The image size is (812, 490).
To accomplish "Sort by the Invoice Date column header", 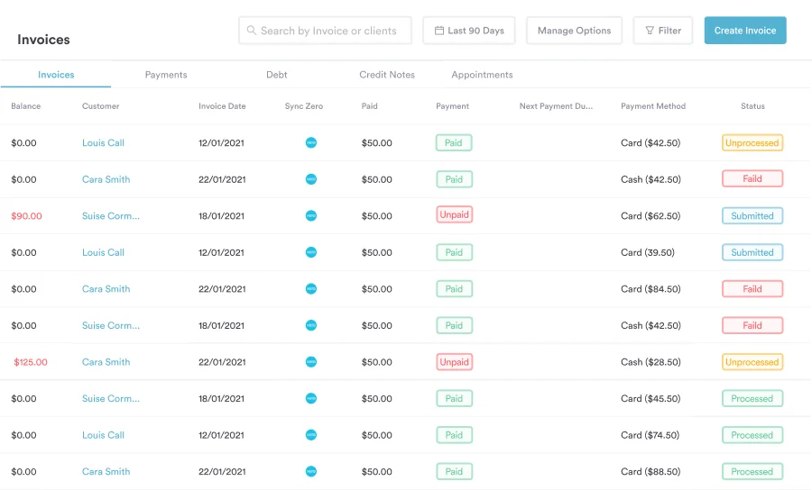I will pos(222,106).
